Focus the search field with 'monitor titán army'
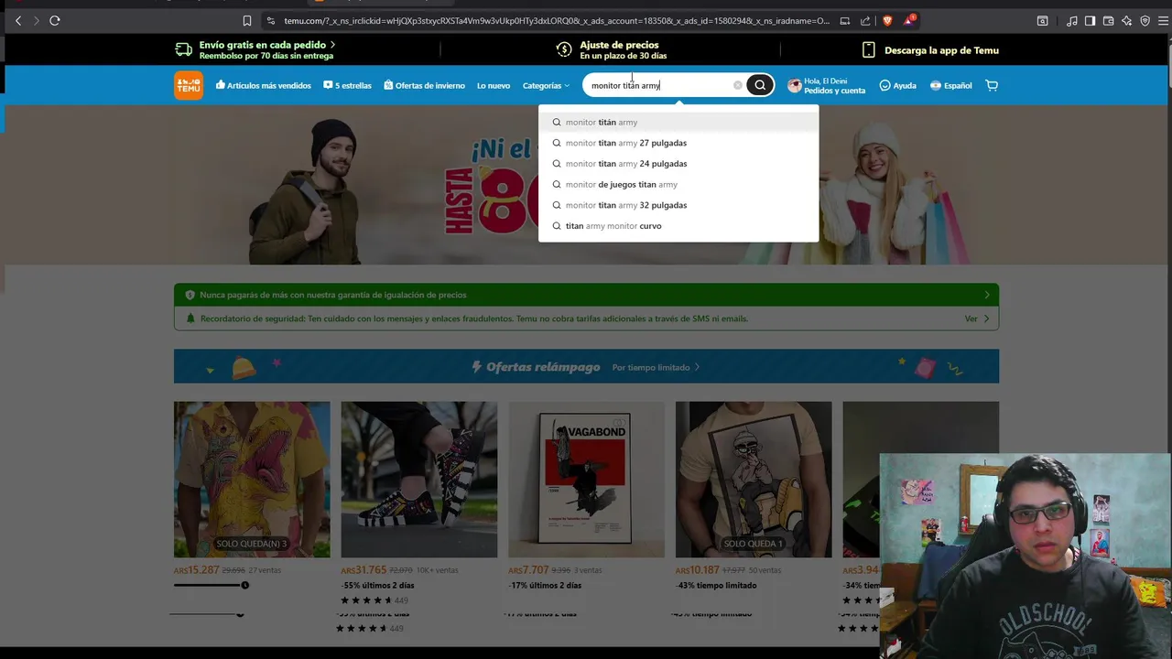 659,85
